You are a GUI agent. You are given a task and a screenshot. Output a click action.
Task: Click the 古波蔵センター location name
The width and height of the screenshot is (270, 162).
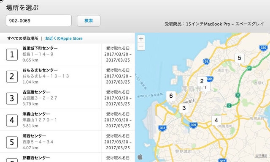pos(36,92)
